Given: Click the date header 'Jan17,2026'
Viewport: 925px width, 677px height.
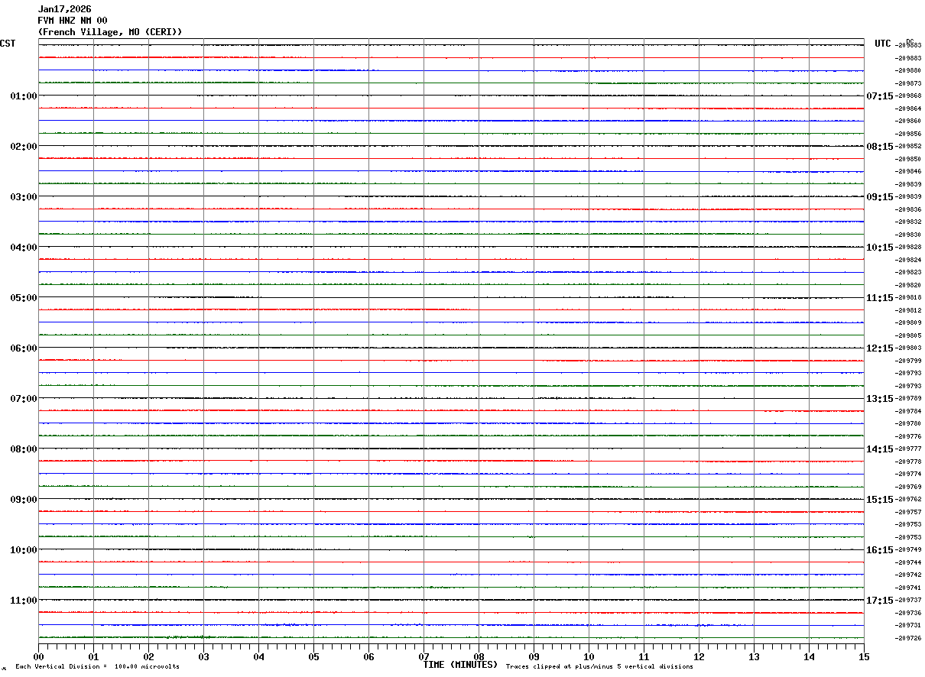Looking at the screenshot, I should point(64,9).
